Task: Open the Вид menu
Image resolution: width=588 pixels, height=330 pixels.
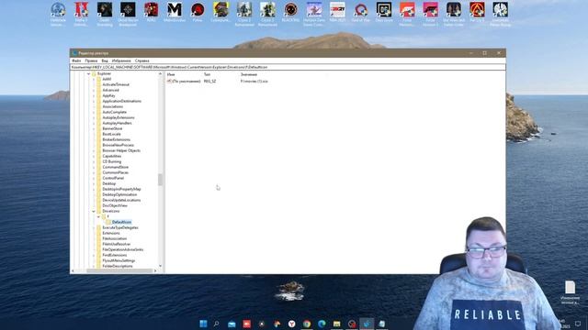Action: tap(105, 60)
